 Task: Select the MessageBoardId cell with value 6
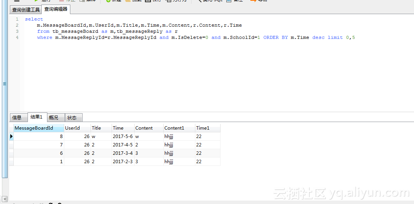(x=39, y=153)
